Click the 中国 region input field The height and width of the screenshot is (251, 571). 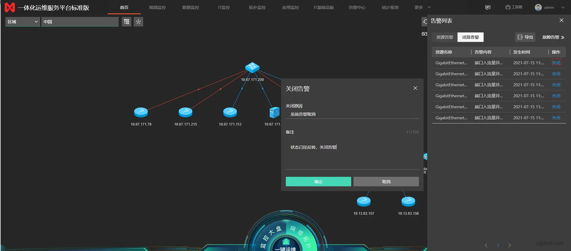80,22
